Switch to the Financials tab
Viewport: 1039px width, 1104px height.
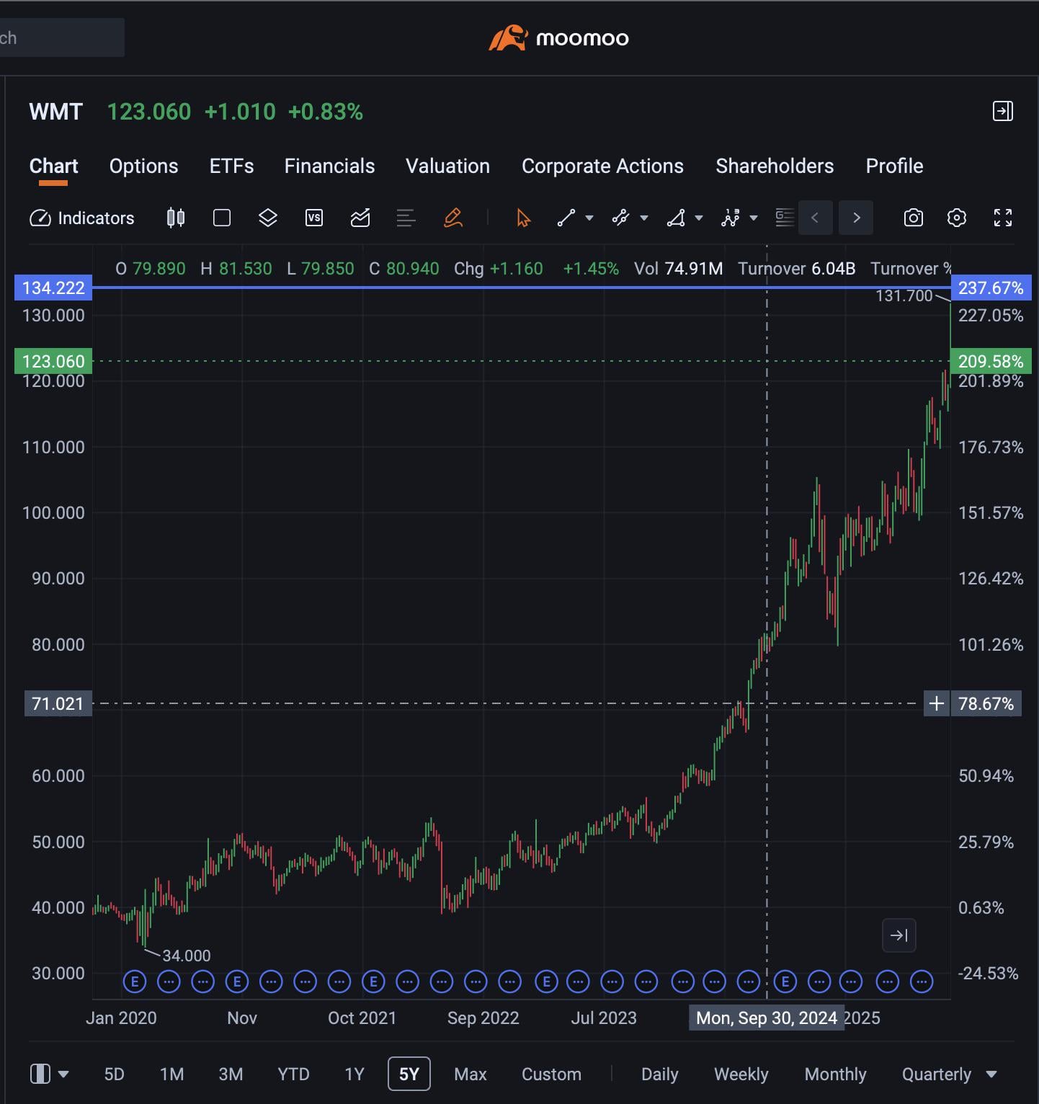[329, 166]
